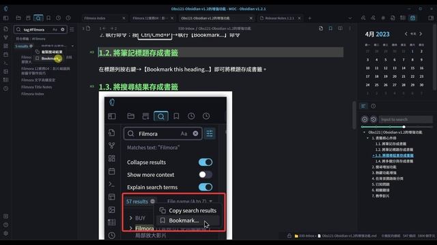Open the note's more options vertical dots menu

tap(350, 29)
